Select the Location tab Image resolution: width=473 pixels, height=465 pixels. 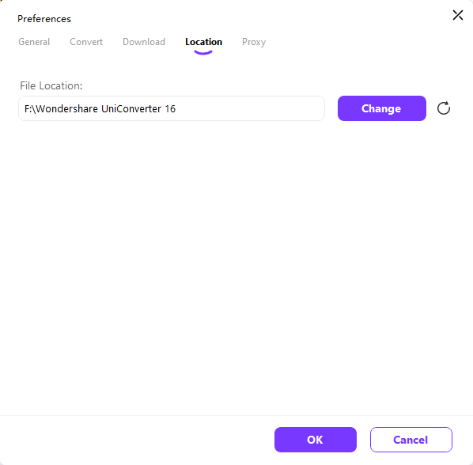(203, 42)
